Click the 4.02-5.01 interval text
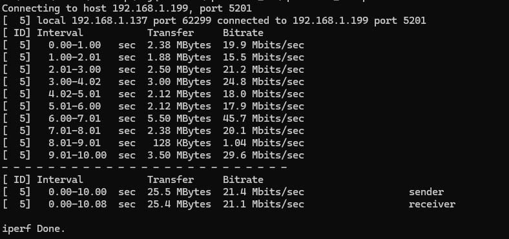This screenshot has height=239, width=509. tap(74, 94)
